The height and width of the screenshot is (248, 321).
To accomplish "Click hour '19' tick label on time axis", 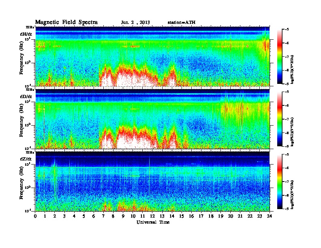I will pyautogui.click(x=220, y=216).
